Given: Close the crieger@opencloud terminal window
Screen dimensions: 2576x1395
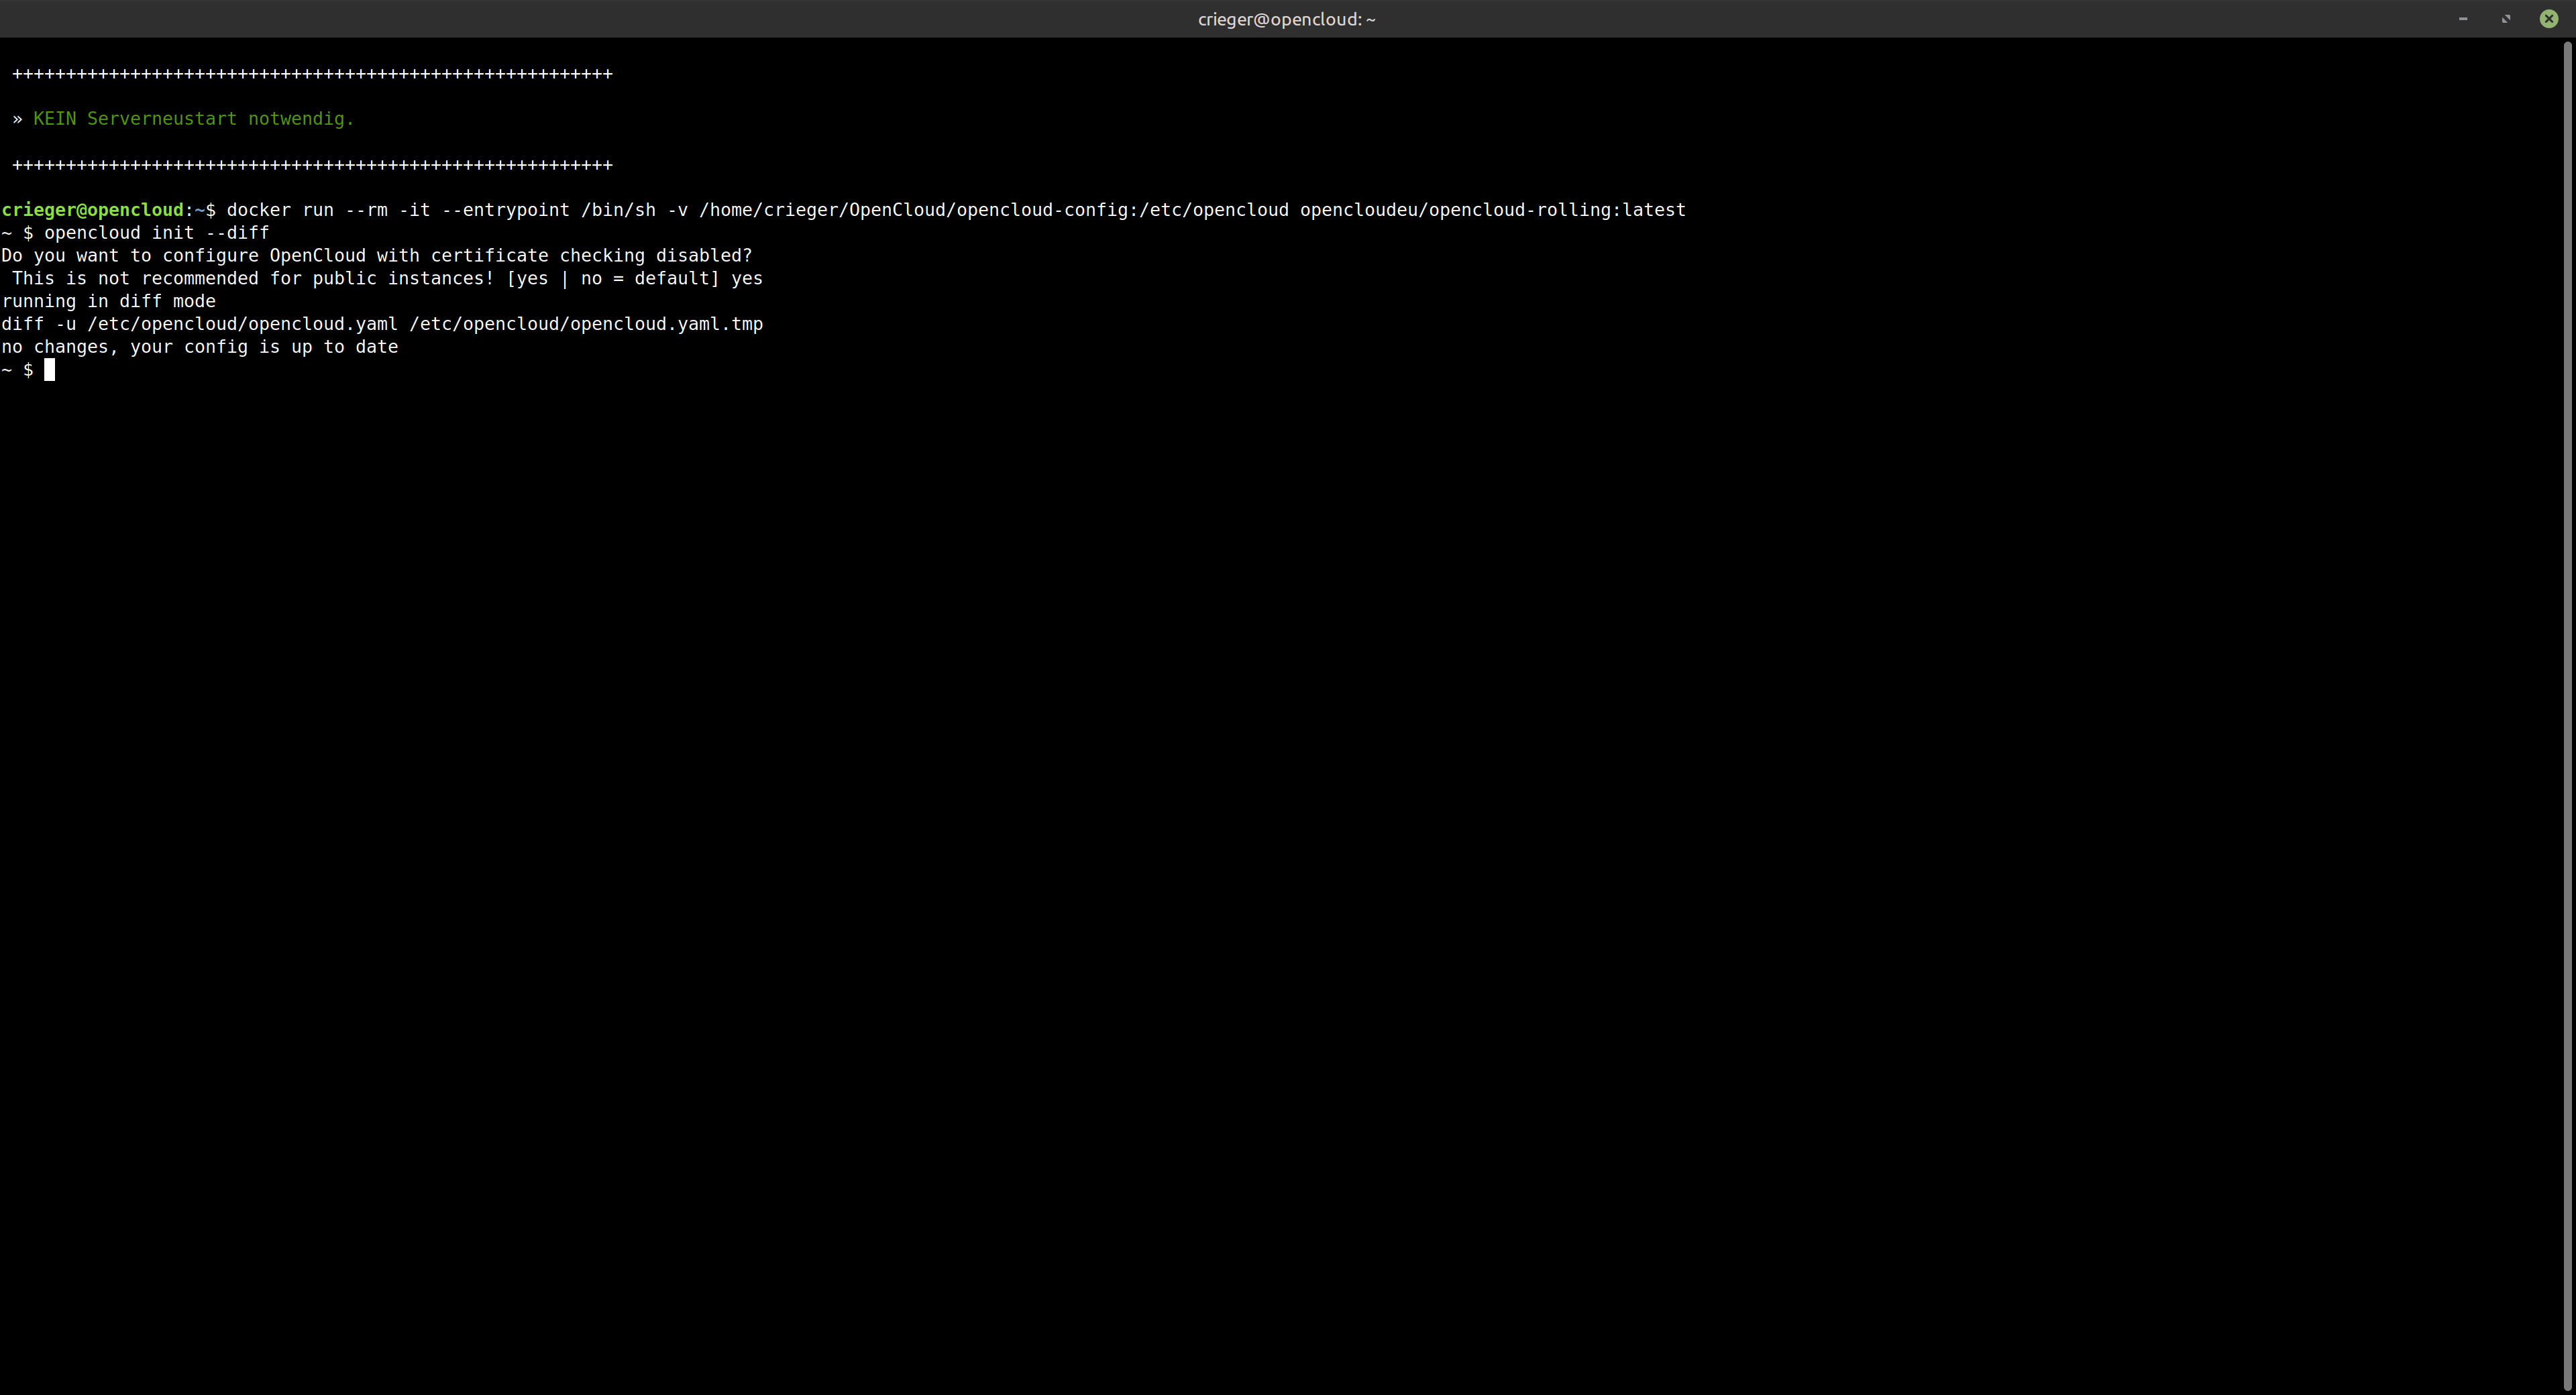Looking at the screenshot, I should (x=2549, y=19).
